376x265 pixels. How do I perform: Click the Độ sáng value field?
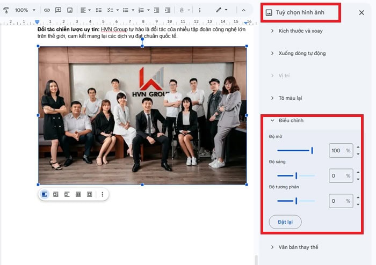[341, 176]
